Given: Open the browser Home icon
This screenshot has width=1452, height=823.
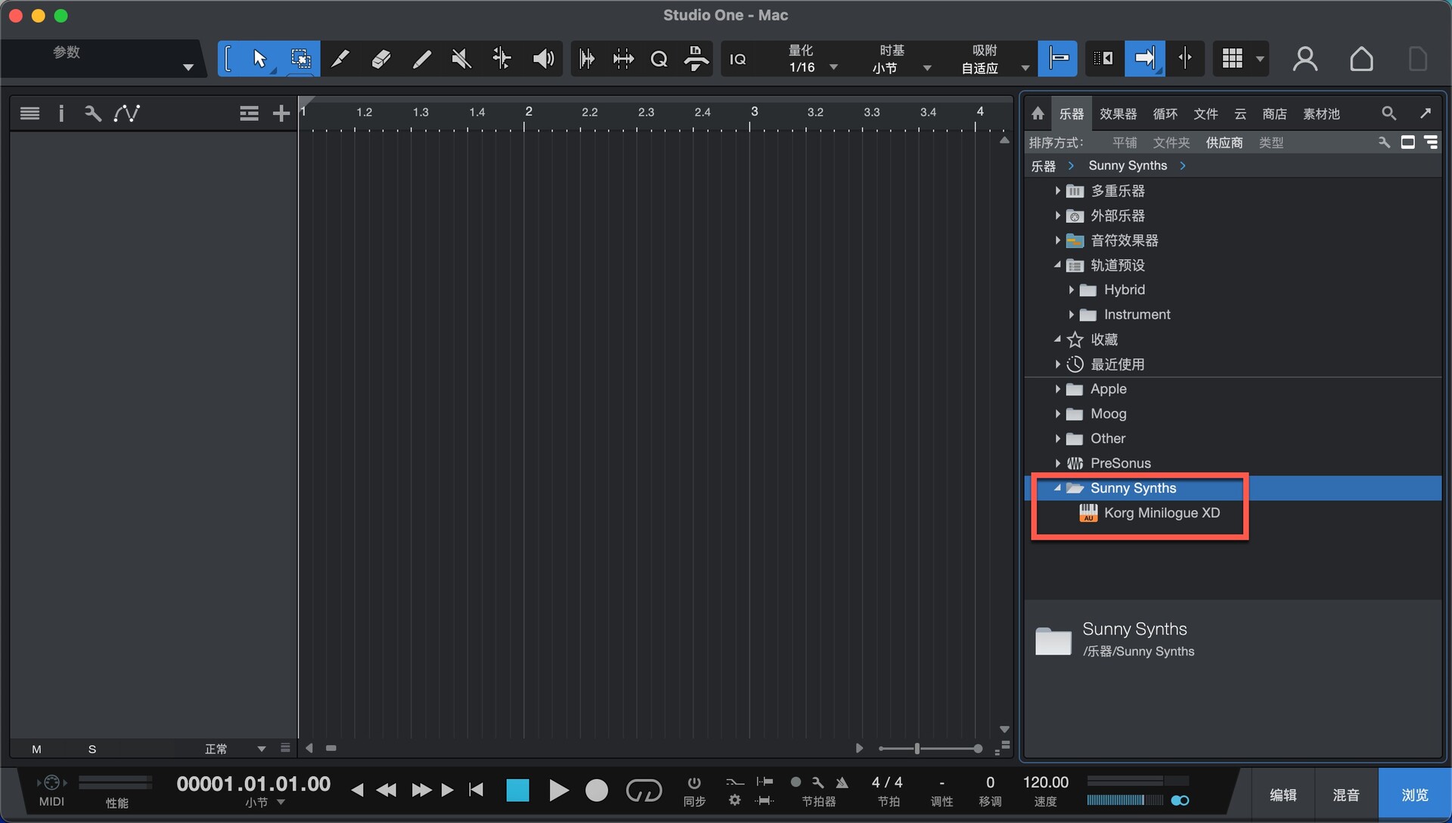Looking at the screenshot, I should click(1038, 113).
